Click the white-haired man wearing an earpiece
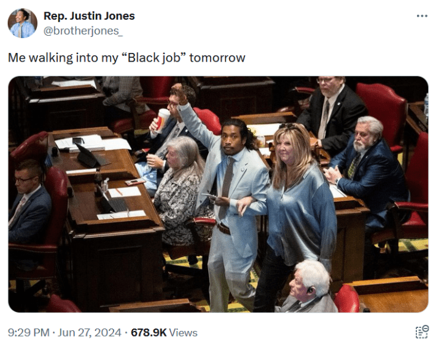This screenshot has width=436, height=347. 309,287
